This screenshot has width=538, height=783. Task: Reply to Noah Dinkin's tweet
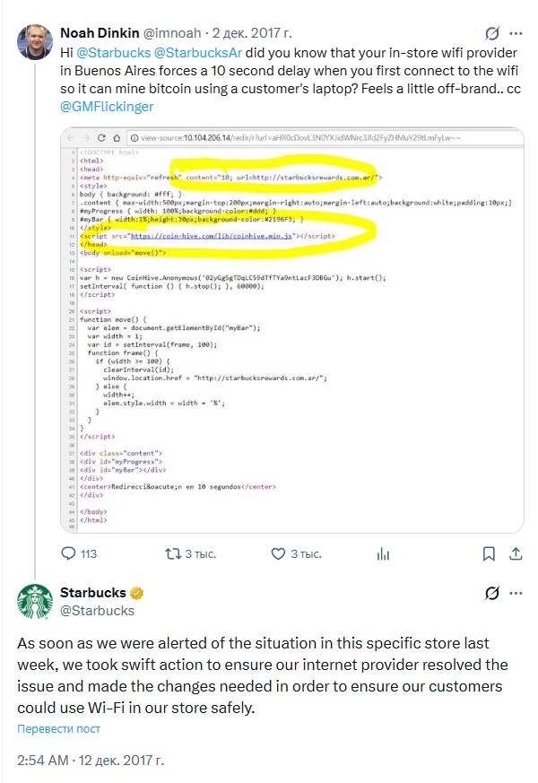pos(69,553)
